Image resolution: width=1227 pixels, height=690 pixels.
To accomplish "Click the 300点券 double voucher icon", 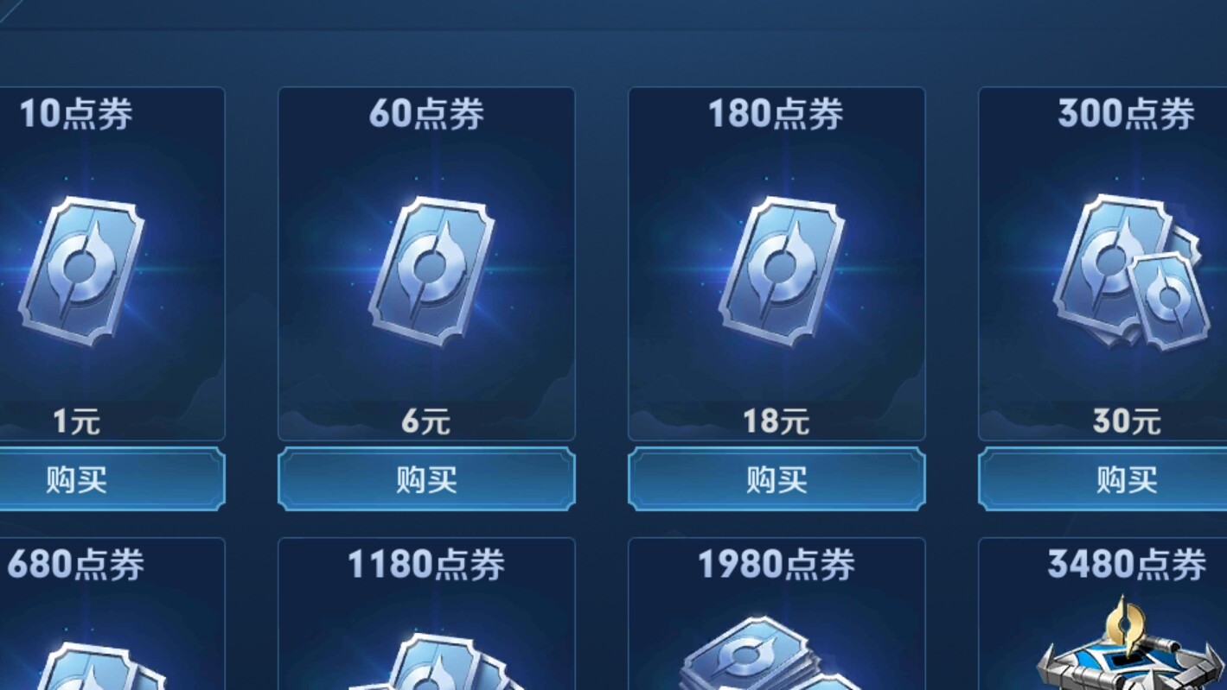I will click(1127, 271).
